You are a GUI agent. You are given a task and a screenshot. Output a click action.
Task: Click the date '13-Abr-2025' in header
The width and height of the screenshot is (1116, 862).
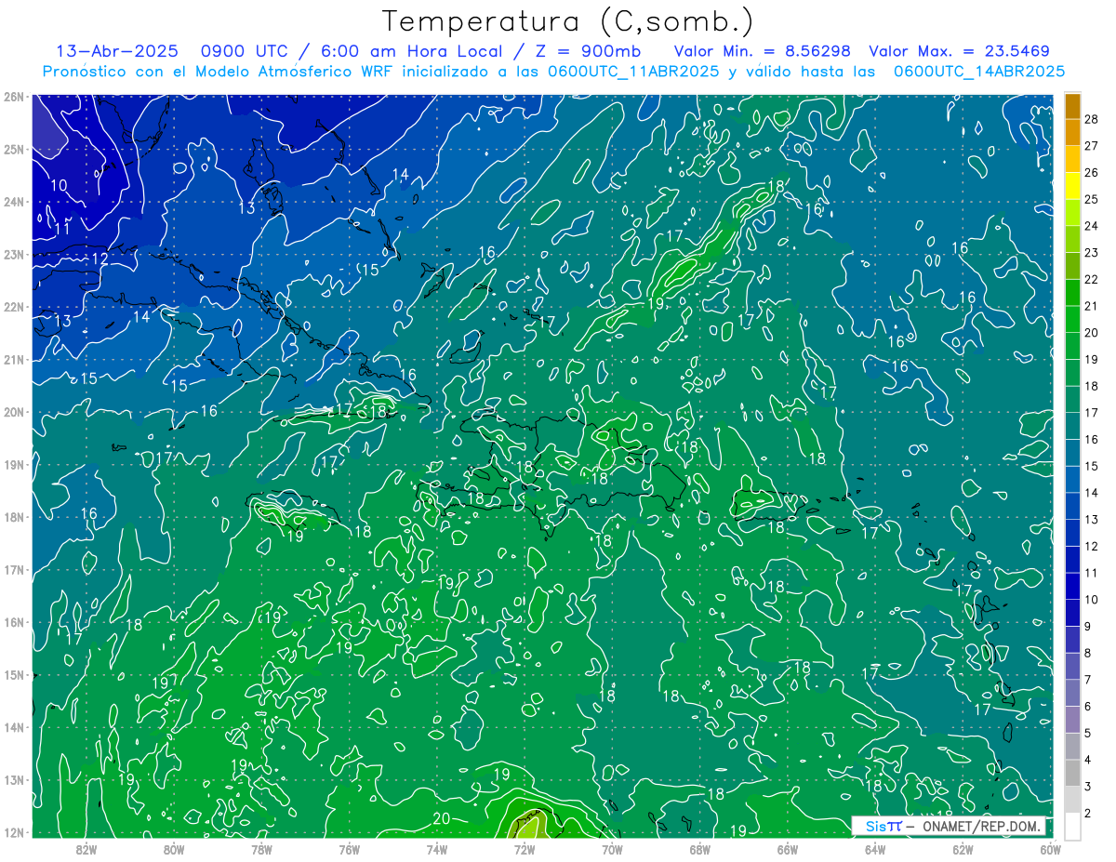point(119,51)
